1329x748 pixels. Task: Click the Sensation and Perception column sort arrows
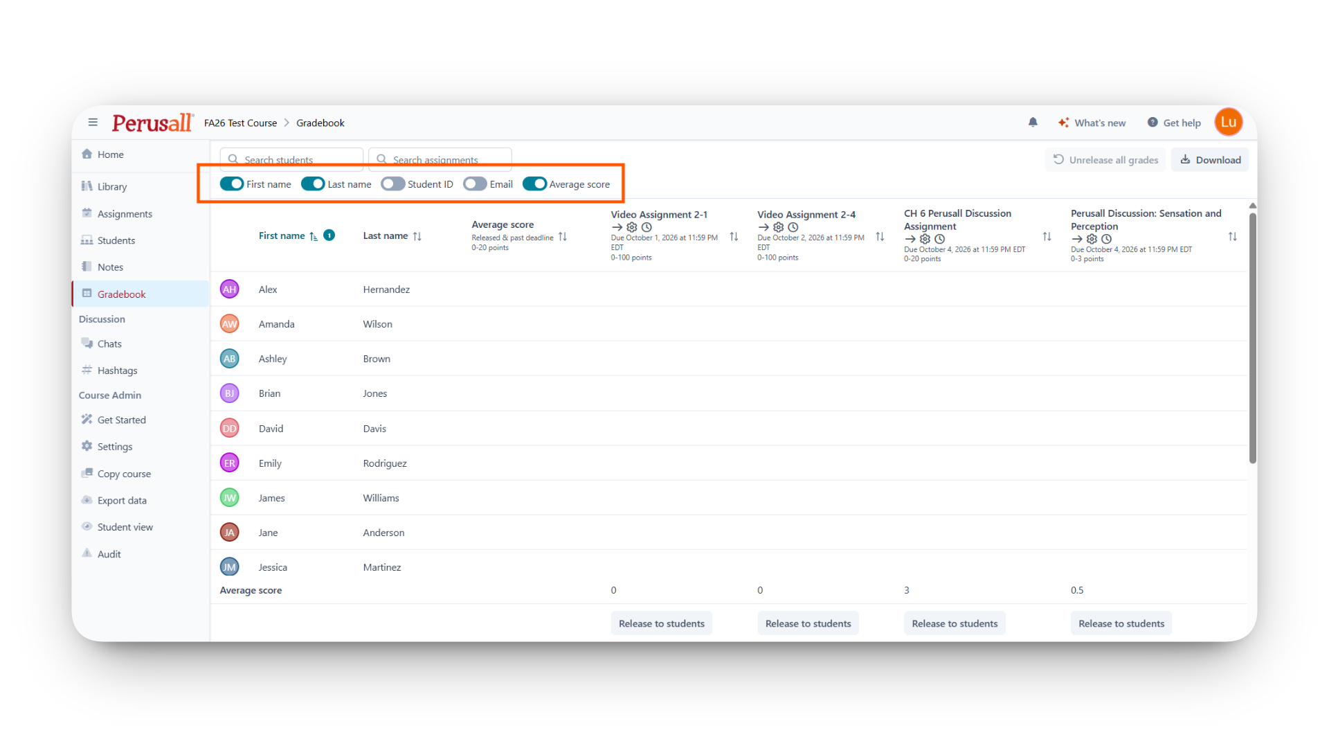coord(1233,237)
